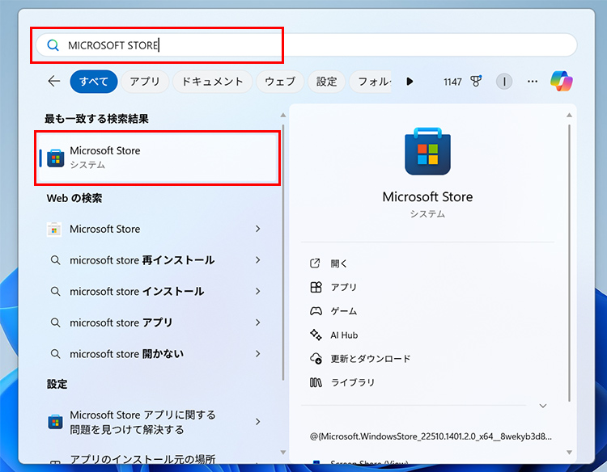This screenshot has height=472, width=607.
Task: Switch to the ドキュメント filter tab
Action: (x=212, y=82)
